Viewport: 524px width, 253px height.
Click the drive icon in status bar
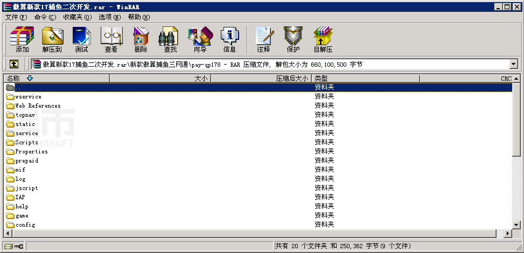pos(9,247)
